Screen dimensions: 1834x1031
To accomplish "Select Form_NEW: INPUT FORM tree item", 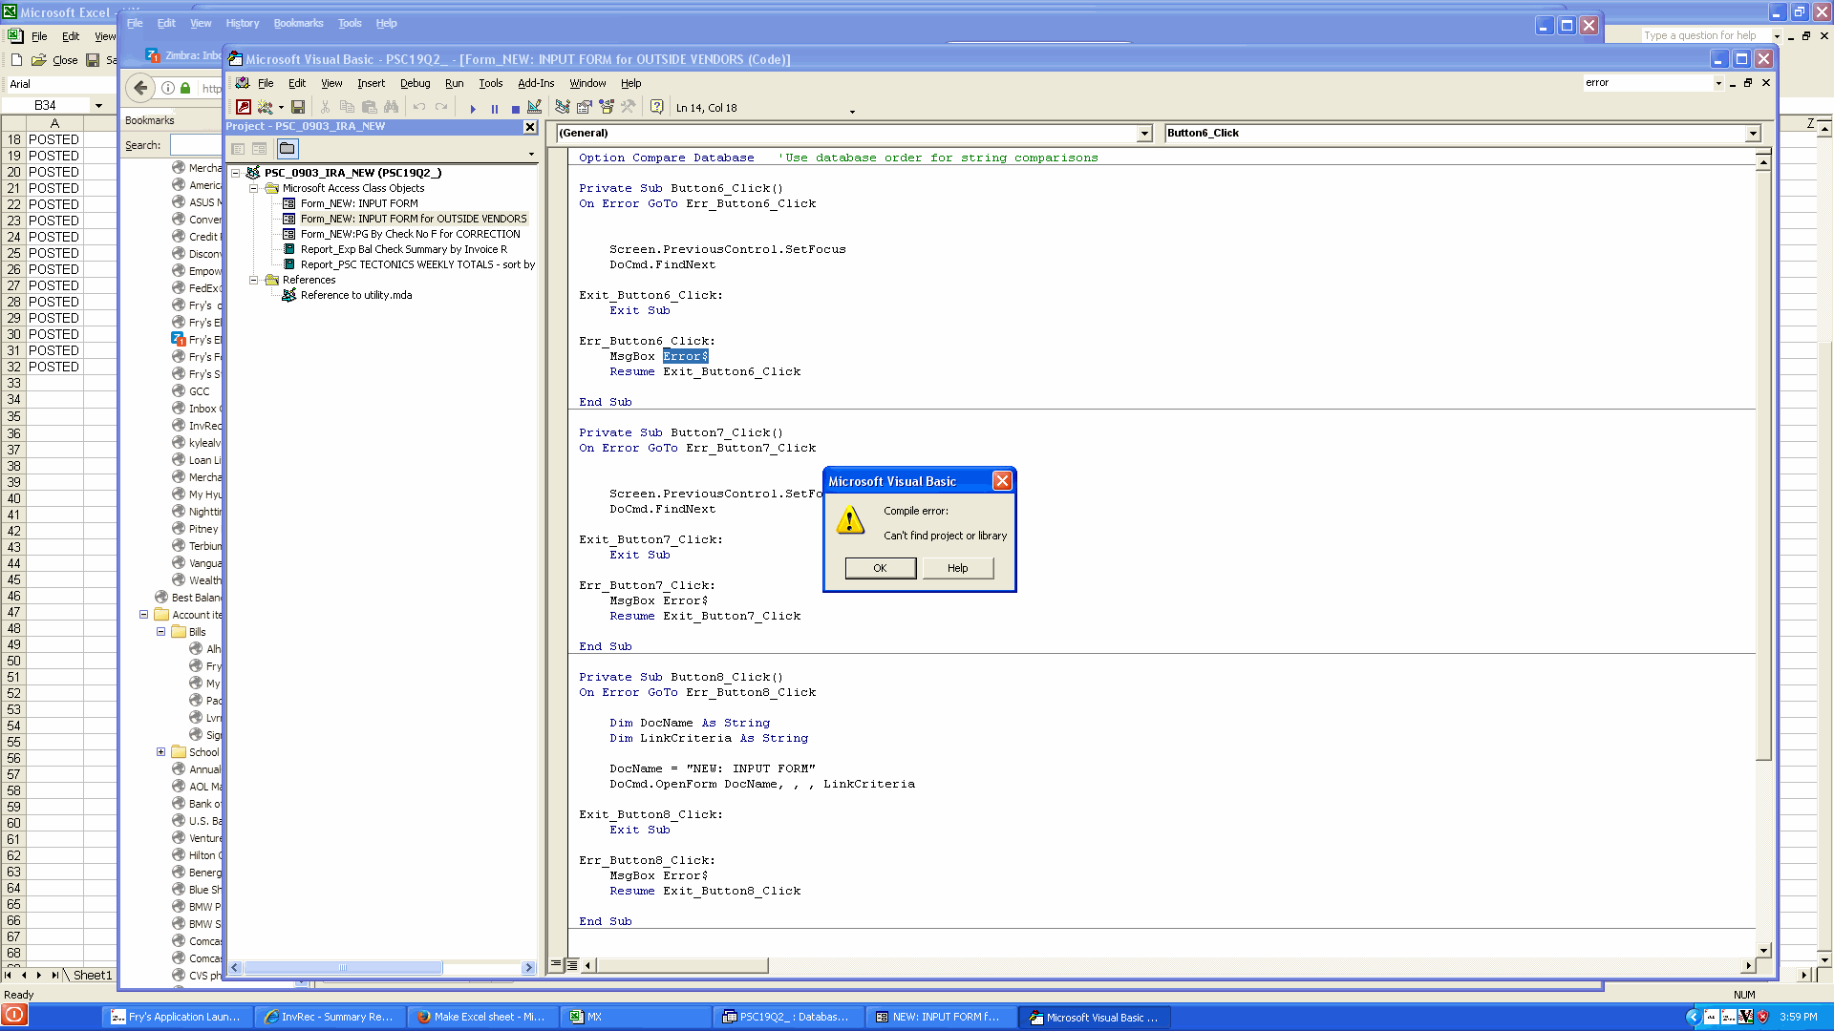I will pos(359,203).
